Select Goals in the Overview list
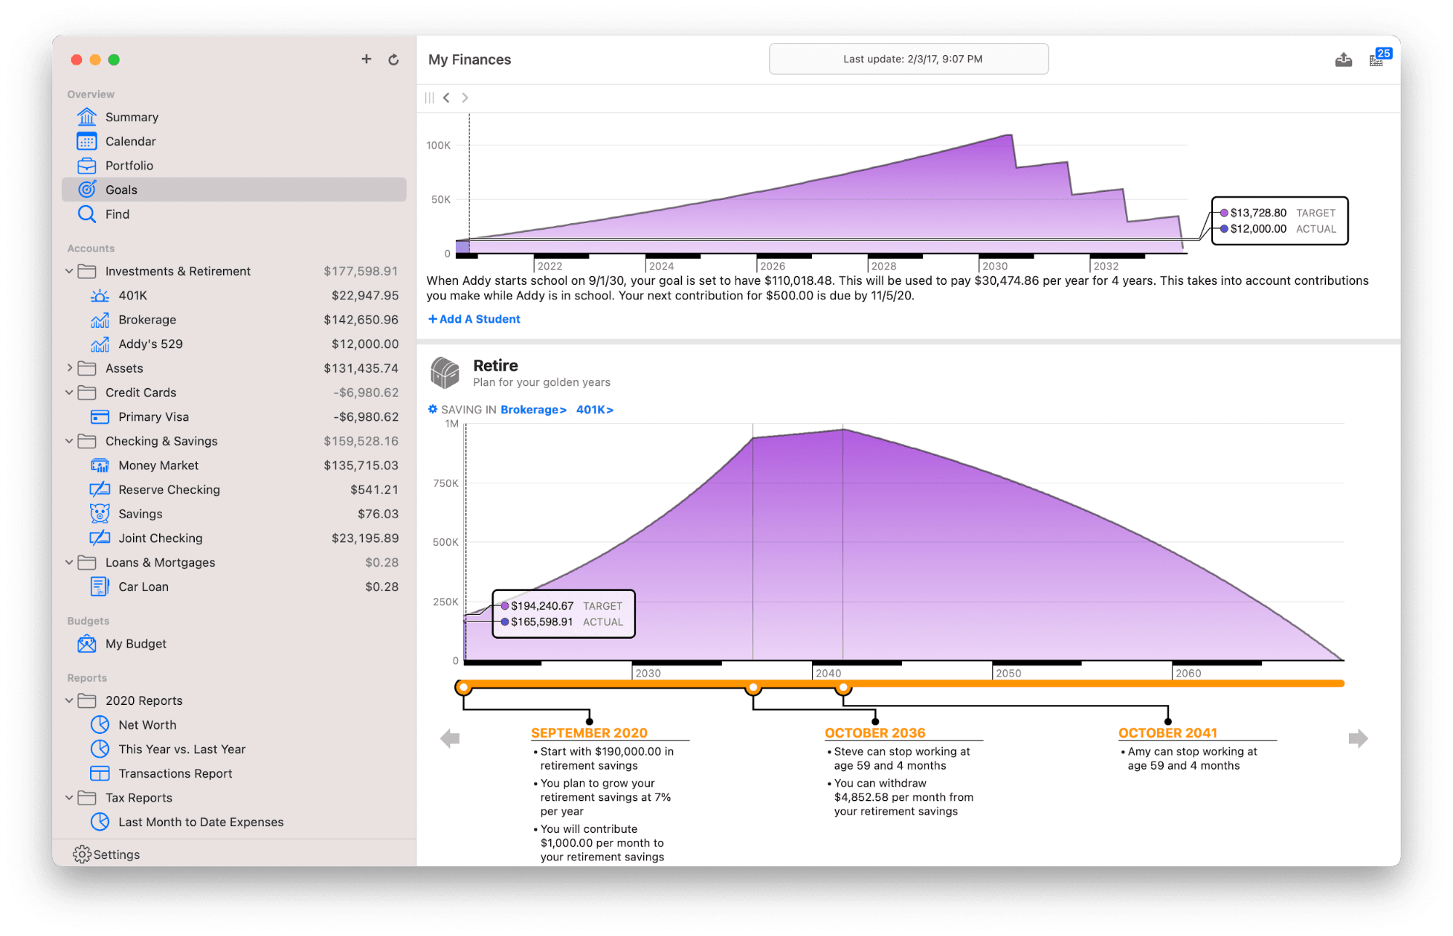This screenshot has width=1453, height=936. (x=234, y=189)
